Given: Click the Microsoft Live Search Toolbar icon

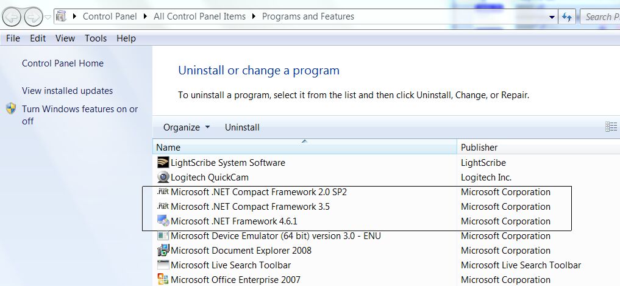Looking at the screenshot, I should click(163, 265).
